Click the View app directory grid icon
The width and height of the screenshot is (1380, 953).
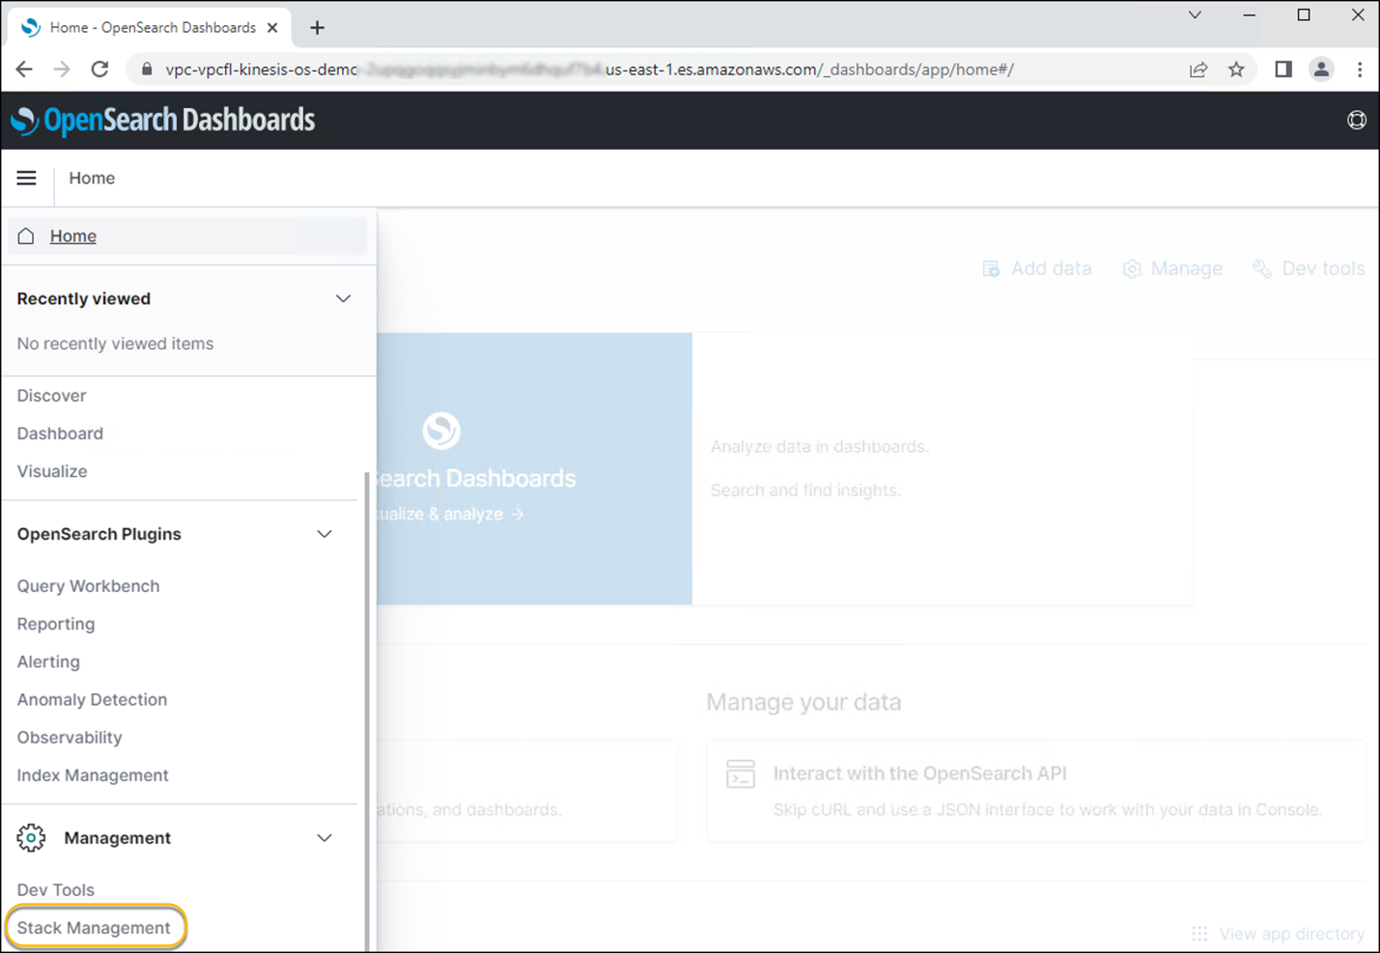(x=1199, y=934)
